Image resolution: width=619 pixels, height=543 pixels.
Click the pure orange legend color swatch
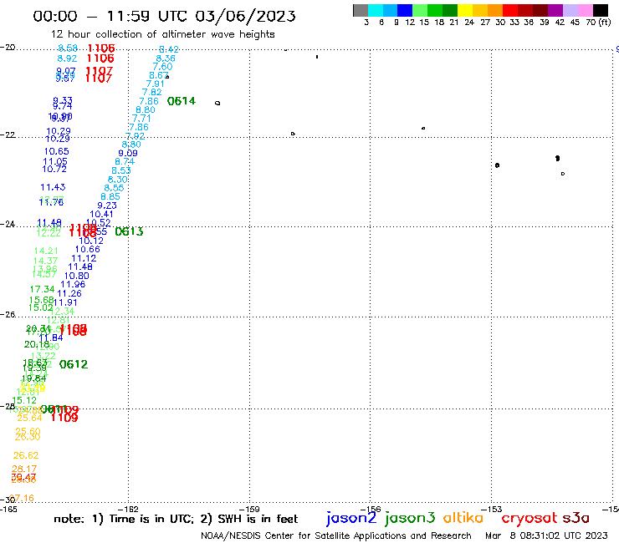(495, 10)
